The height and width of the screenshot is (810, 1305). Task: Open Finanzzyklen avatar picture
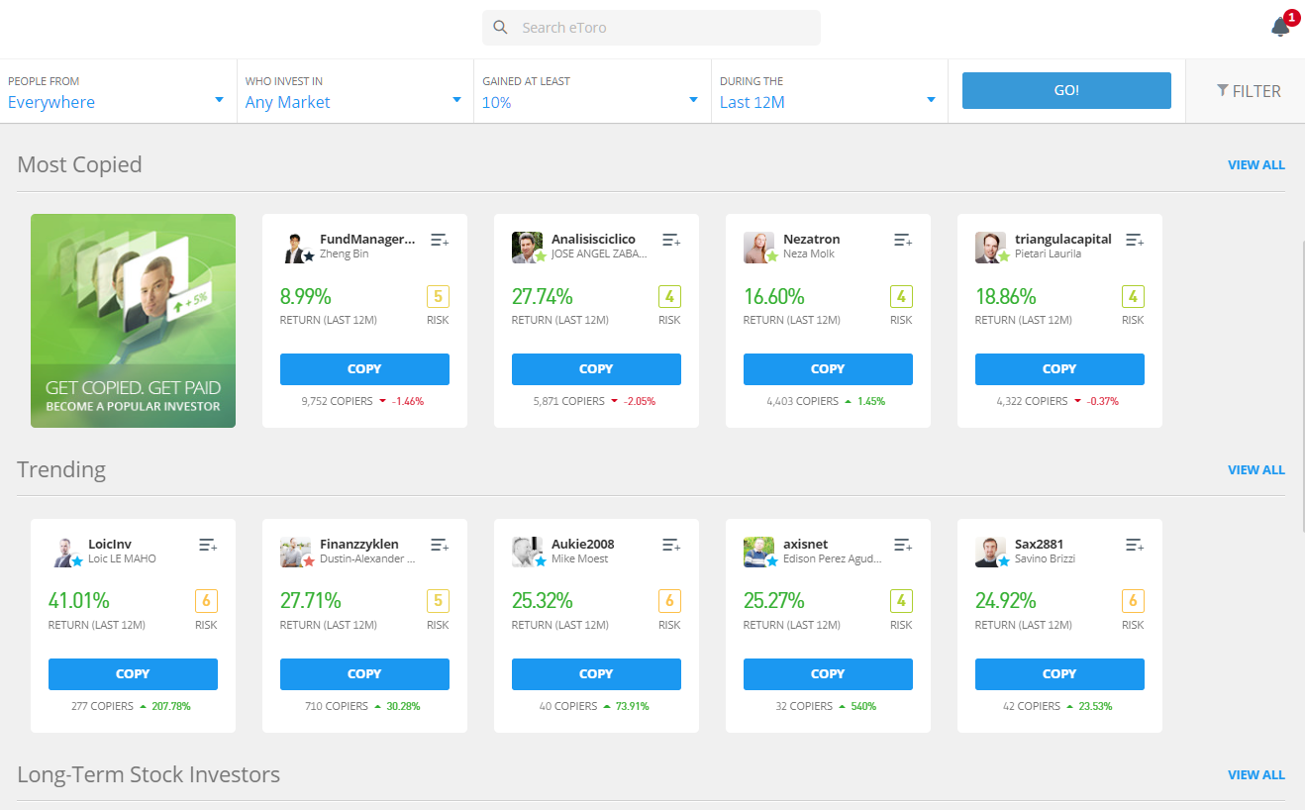click(296, 553)
